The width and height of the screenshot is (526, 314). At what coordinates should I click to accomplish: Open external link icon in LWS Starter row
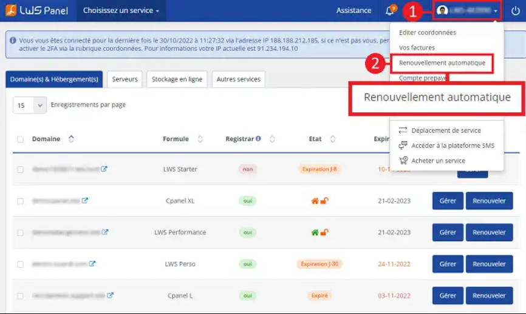104,169
